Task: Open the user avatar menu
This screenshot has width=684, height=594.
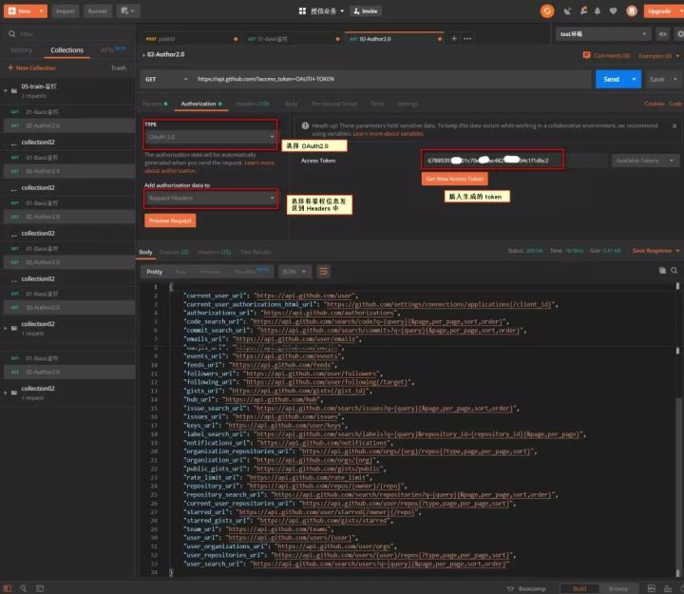Action: [631, 10]
